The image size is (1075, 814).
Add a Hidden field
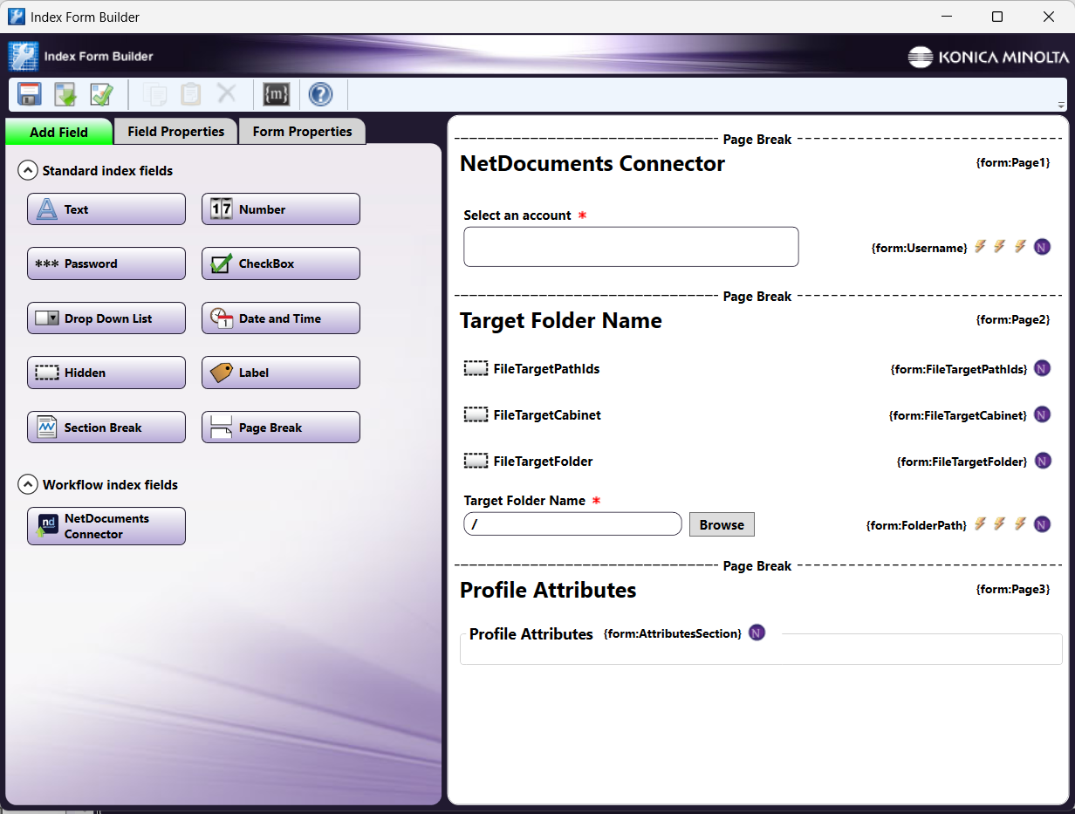pos(106,373)
